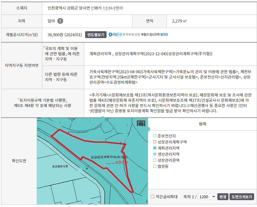Click the 생산관리지역 label on the map
This screenshot has width=257, height=207.
click(60, 167)
